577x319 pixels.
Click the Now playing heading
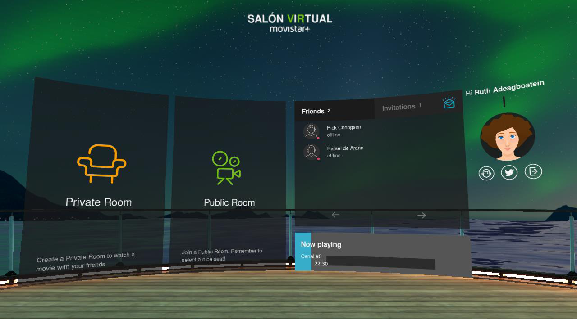[x=321, y=244]
